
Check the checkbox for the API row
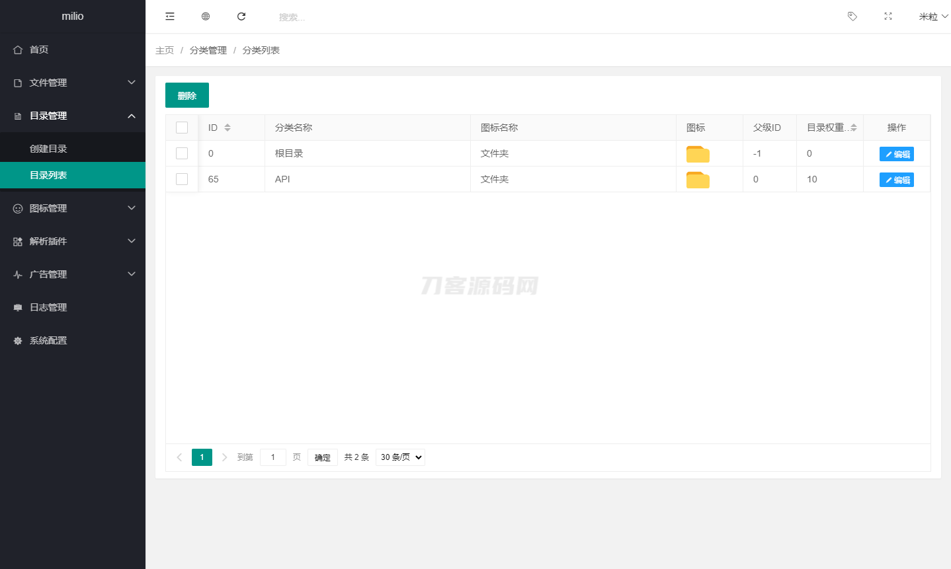(182, 178)
